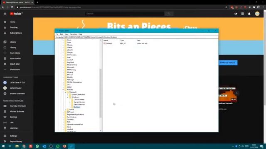Expand the NVIDIA Corporation registry key
This screenshot has height=149, width=266.
click(x=63, y=82)
